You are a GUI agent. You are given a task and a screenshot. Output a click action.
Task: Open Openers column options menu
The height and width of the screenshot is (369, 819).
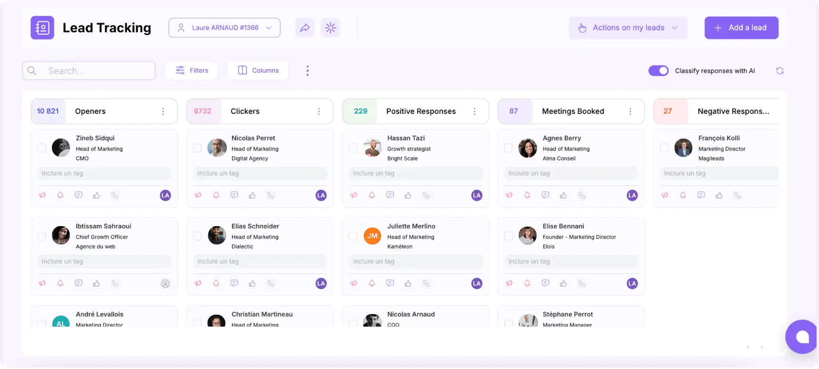[163, 111]
